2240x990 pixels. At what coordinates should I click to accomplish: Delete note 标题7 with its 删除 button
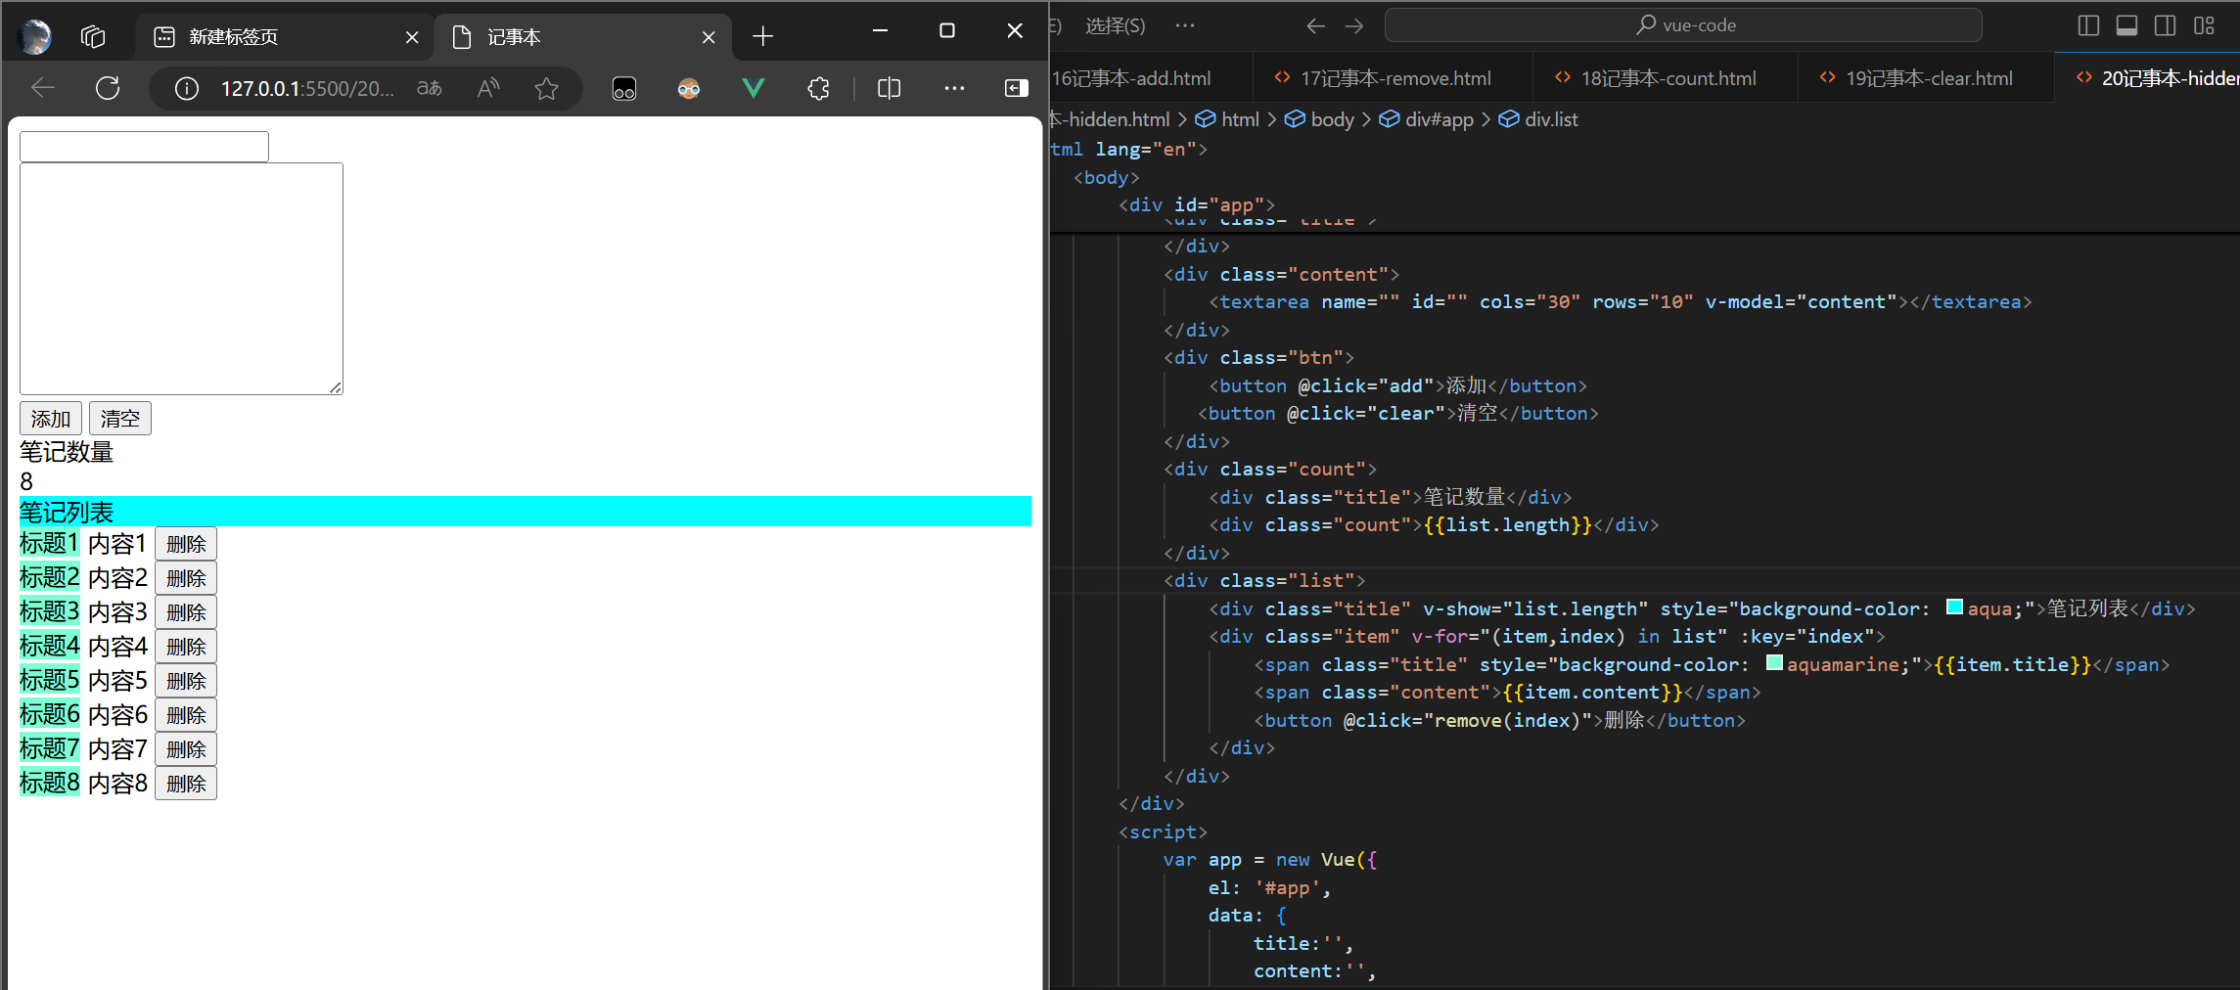[x=186, y=749]
